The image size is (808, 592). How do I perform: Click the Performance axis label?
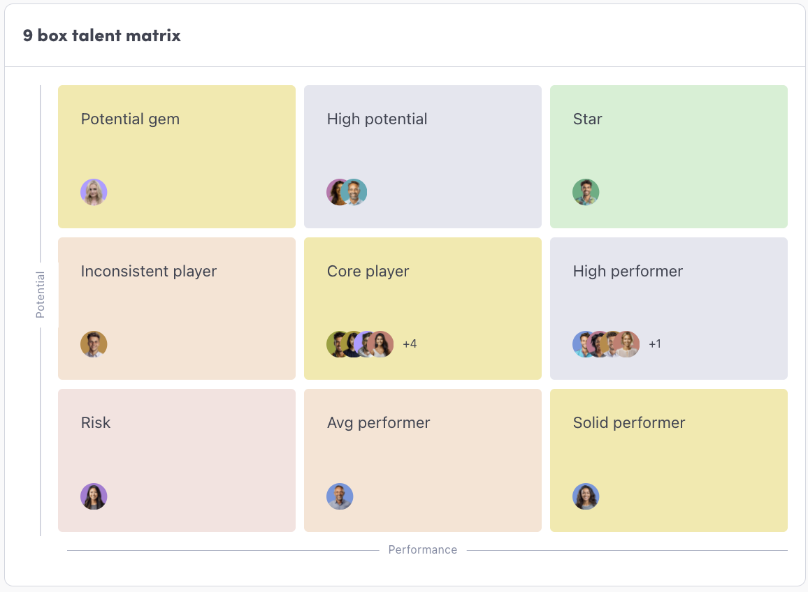pos(423,550)
